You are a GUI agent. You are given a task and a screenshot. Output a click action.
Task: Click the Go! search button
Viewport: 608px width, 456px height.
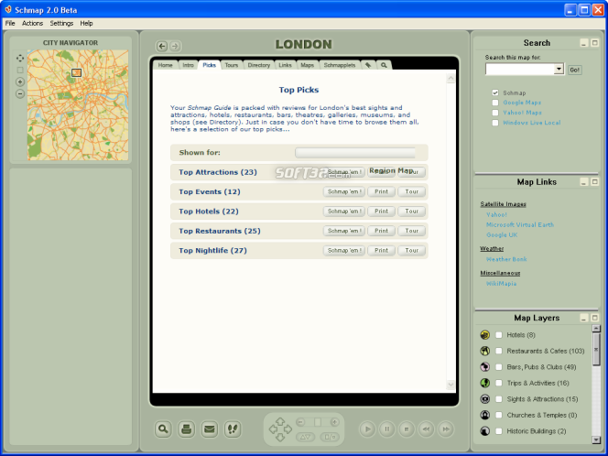click(575, 70)
